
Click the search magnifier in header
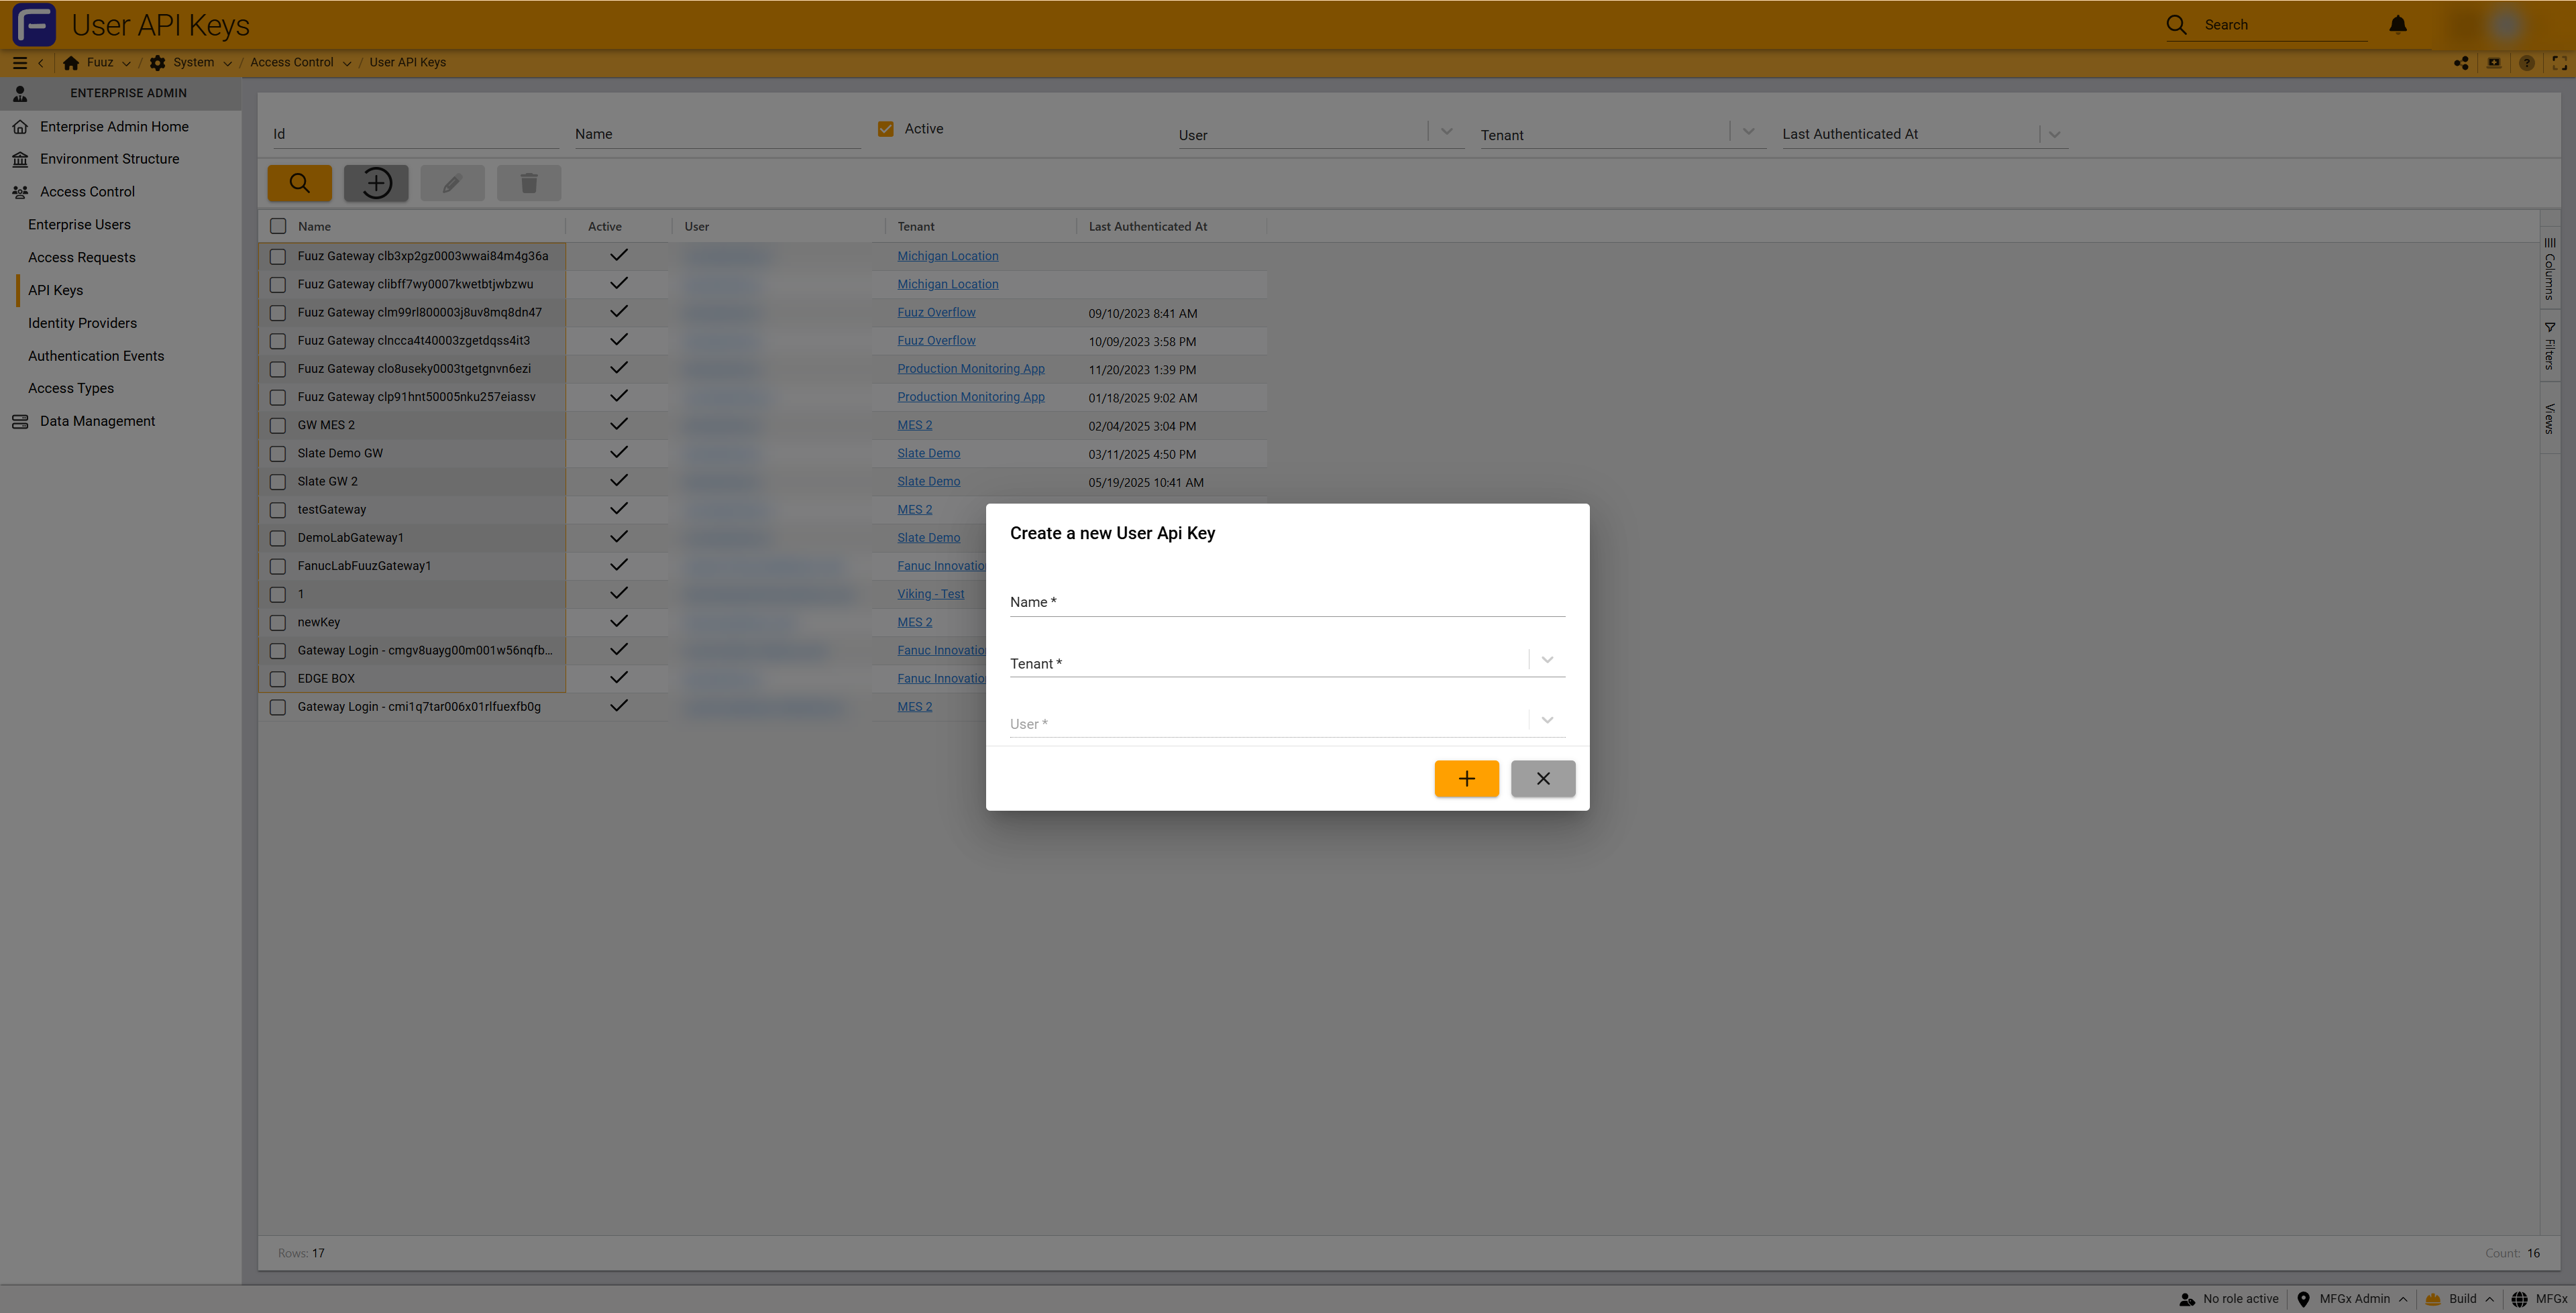point(2176,25)
